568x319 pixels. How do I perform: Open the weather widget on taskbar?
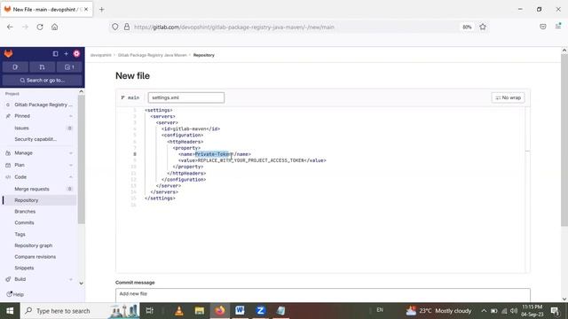[438, 311]
